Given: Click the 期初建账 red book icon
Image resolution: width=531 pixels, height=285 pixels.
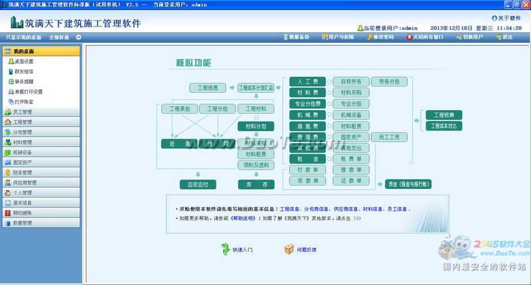Looking at the screenshot, I should coord(8,213).
